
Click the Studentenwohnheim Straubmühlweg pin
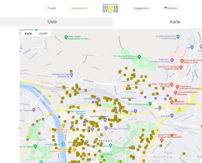tap(178, 37)
